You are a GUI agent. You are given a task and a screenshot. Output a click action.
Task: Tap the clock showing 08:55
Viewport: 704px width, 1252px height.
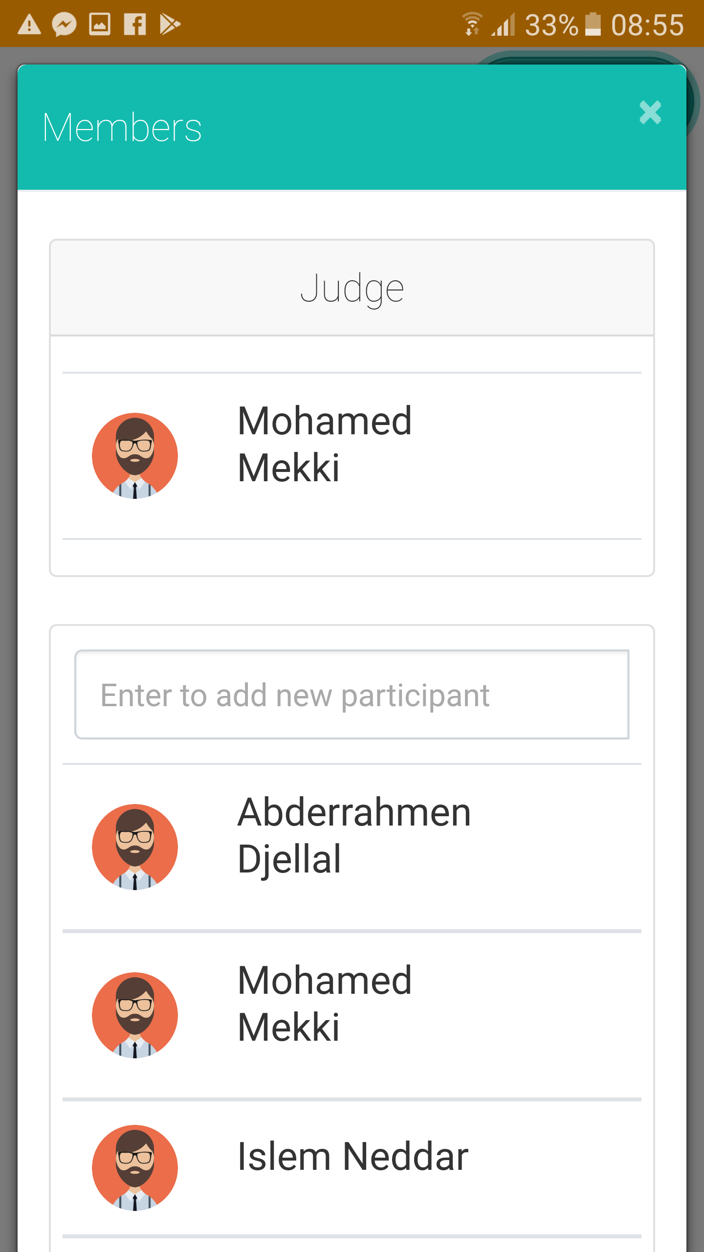pyautogui.click(x=647, y=24)
